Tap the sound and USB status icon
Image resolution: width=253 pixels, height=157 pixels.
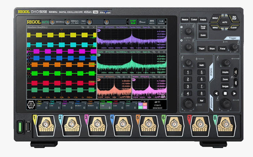click(x=157, y=102)
